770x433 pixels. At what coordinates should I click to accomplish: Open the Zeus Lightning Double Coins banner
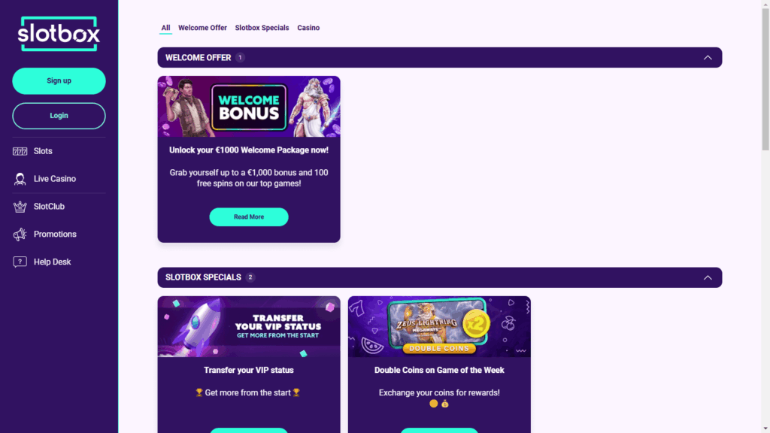point(439,326)
